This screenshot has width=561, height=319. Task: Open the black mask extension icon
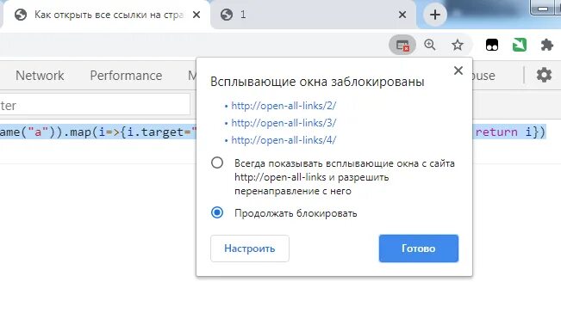point(492,45)
